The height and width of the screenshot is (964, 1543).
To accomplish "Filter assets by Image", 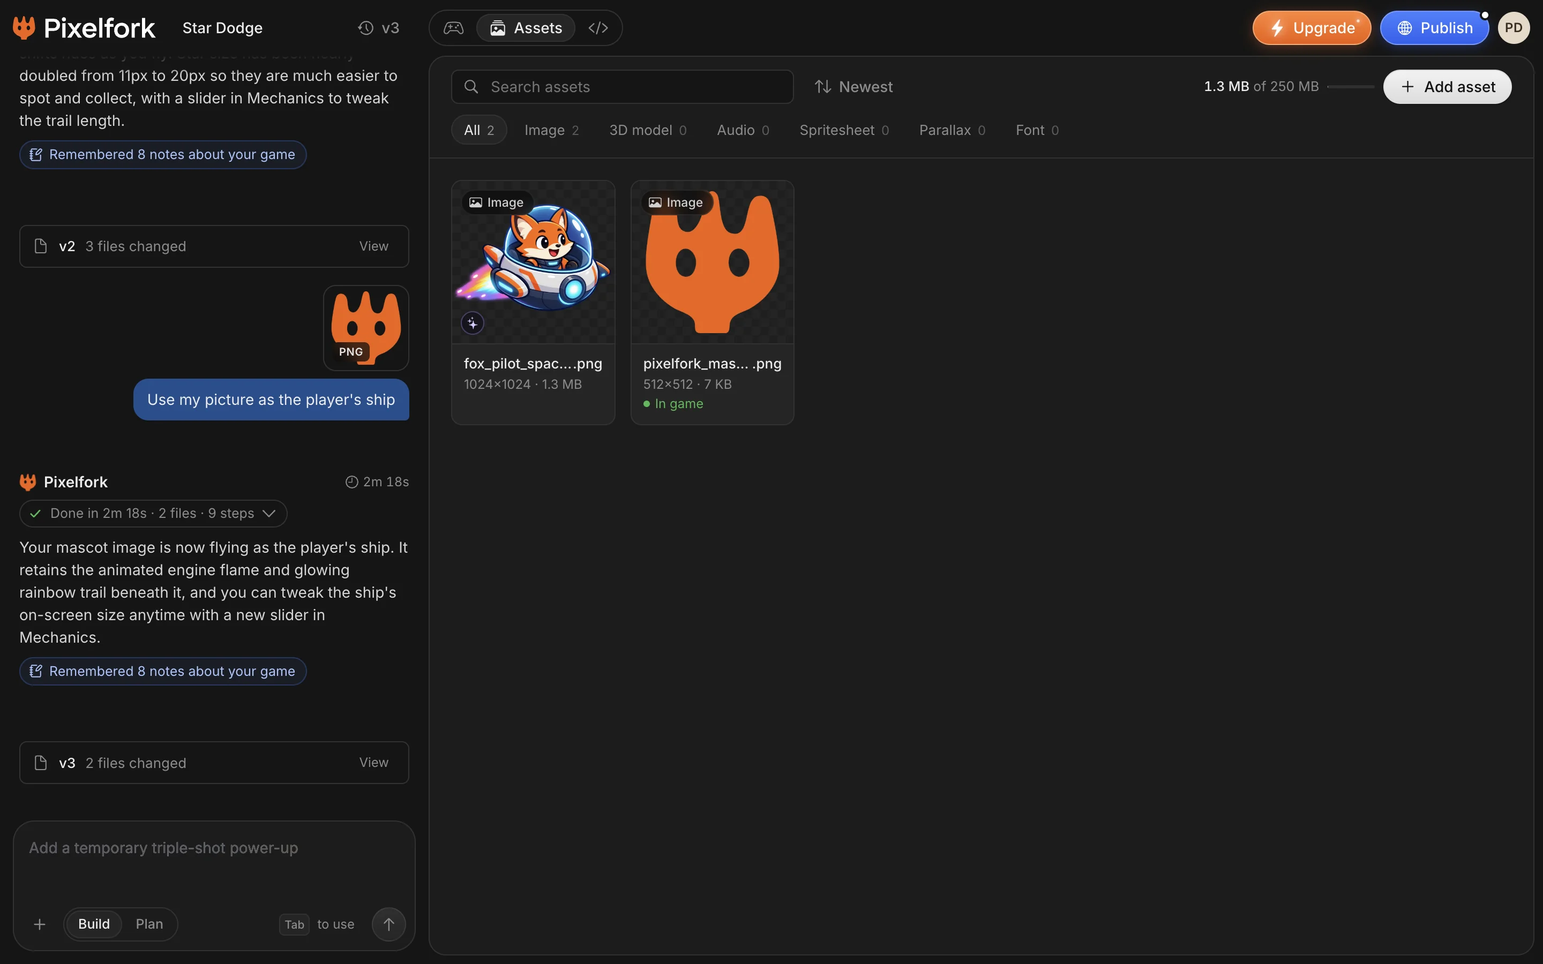I will click(551, 130).
